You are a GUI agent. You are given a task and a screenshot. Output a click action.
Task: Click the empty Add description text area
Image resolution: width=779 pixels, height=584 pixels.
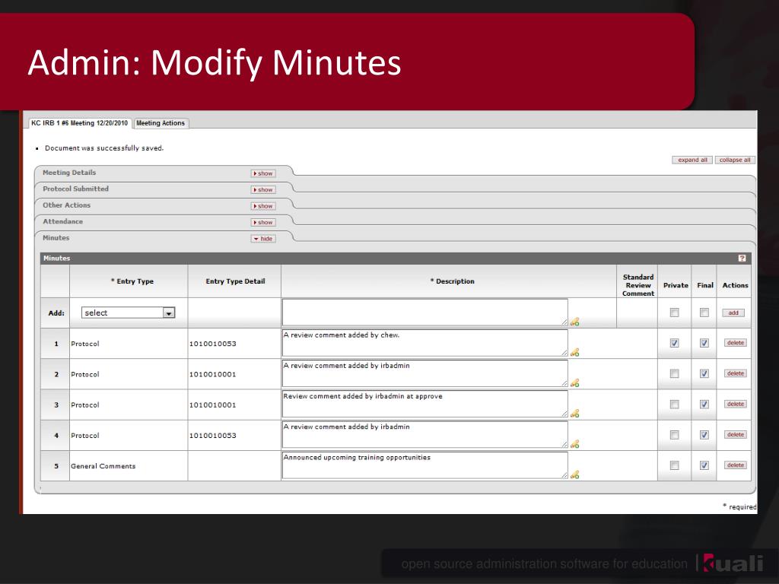tap(424, 313)
